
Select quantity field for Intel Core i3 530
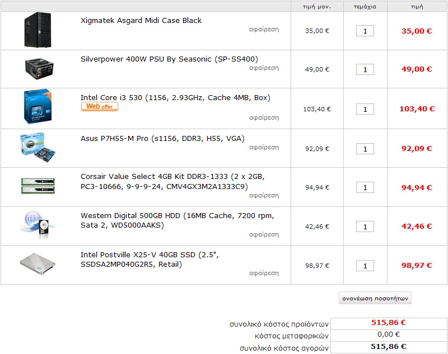(x=365, y=109)
